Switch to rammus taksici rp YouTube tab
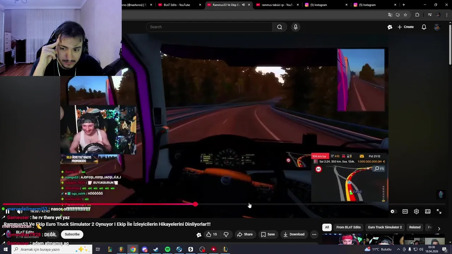The width and height of the screenshot is (452, 254). pos(277,5)
